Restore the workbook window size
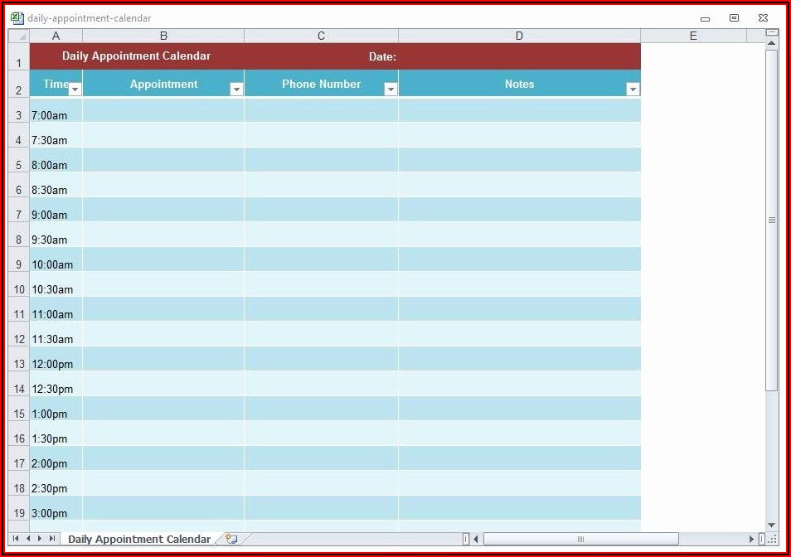This screenshot has height=557, width=791. [734, 17]
